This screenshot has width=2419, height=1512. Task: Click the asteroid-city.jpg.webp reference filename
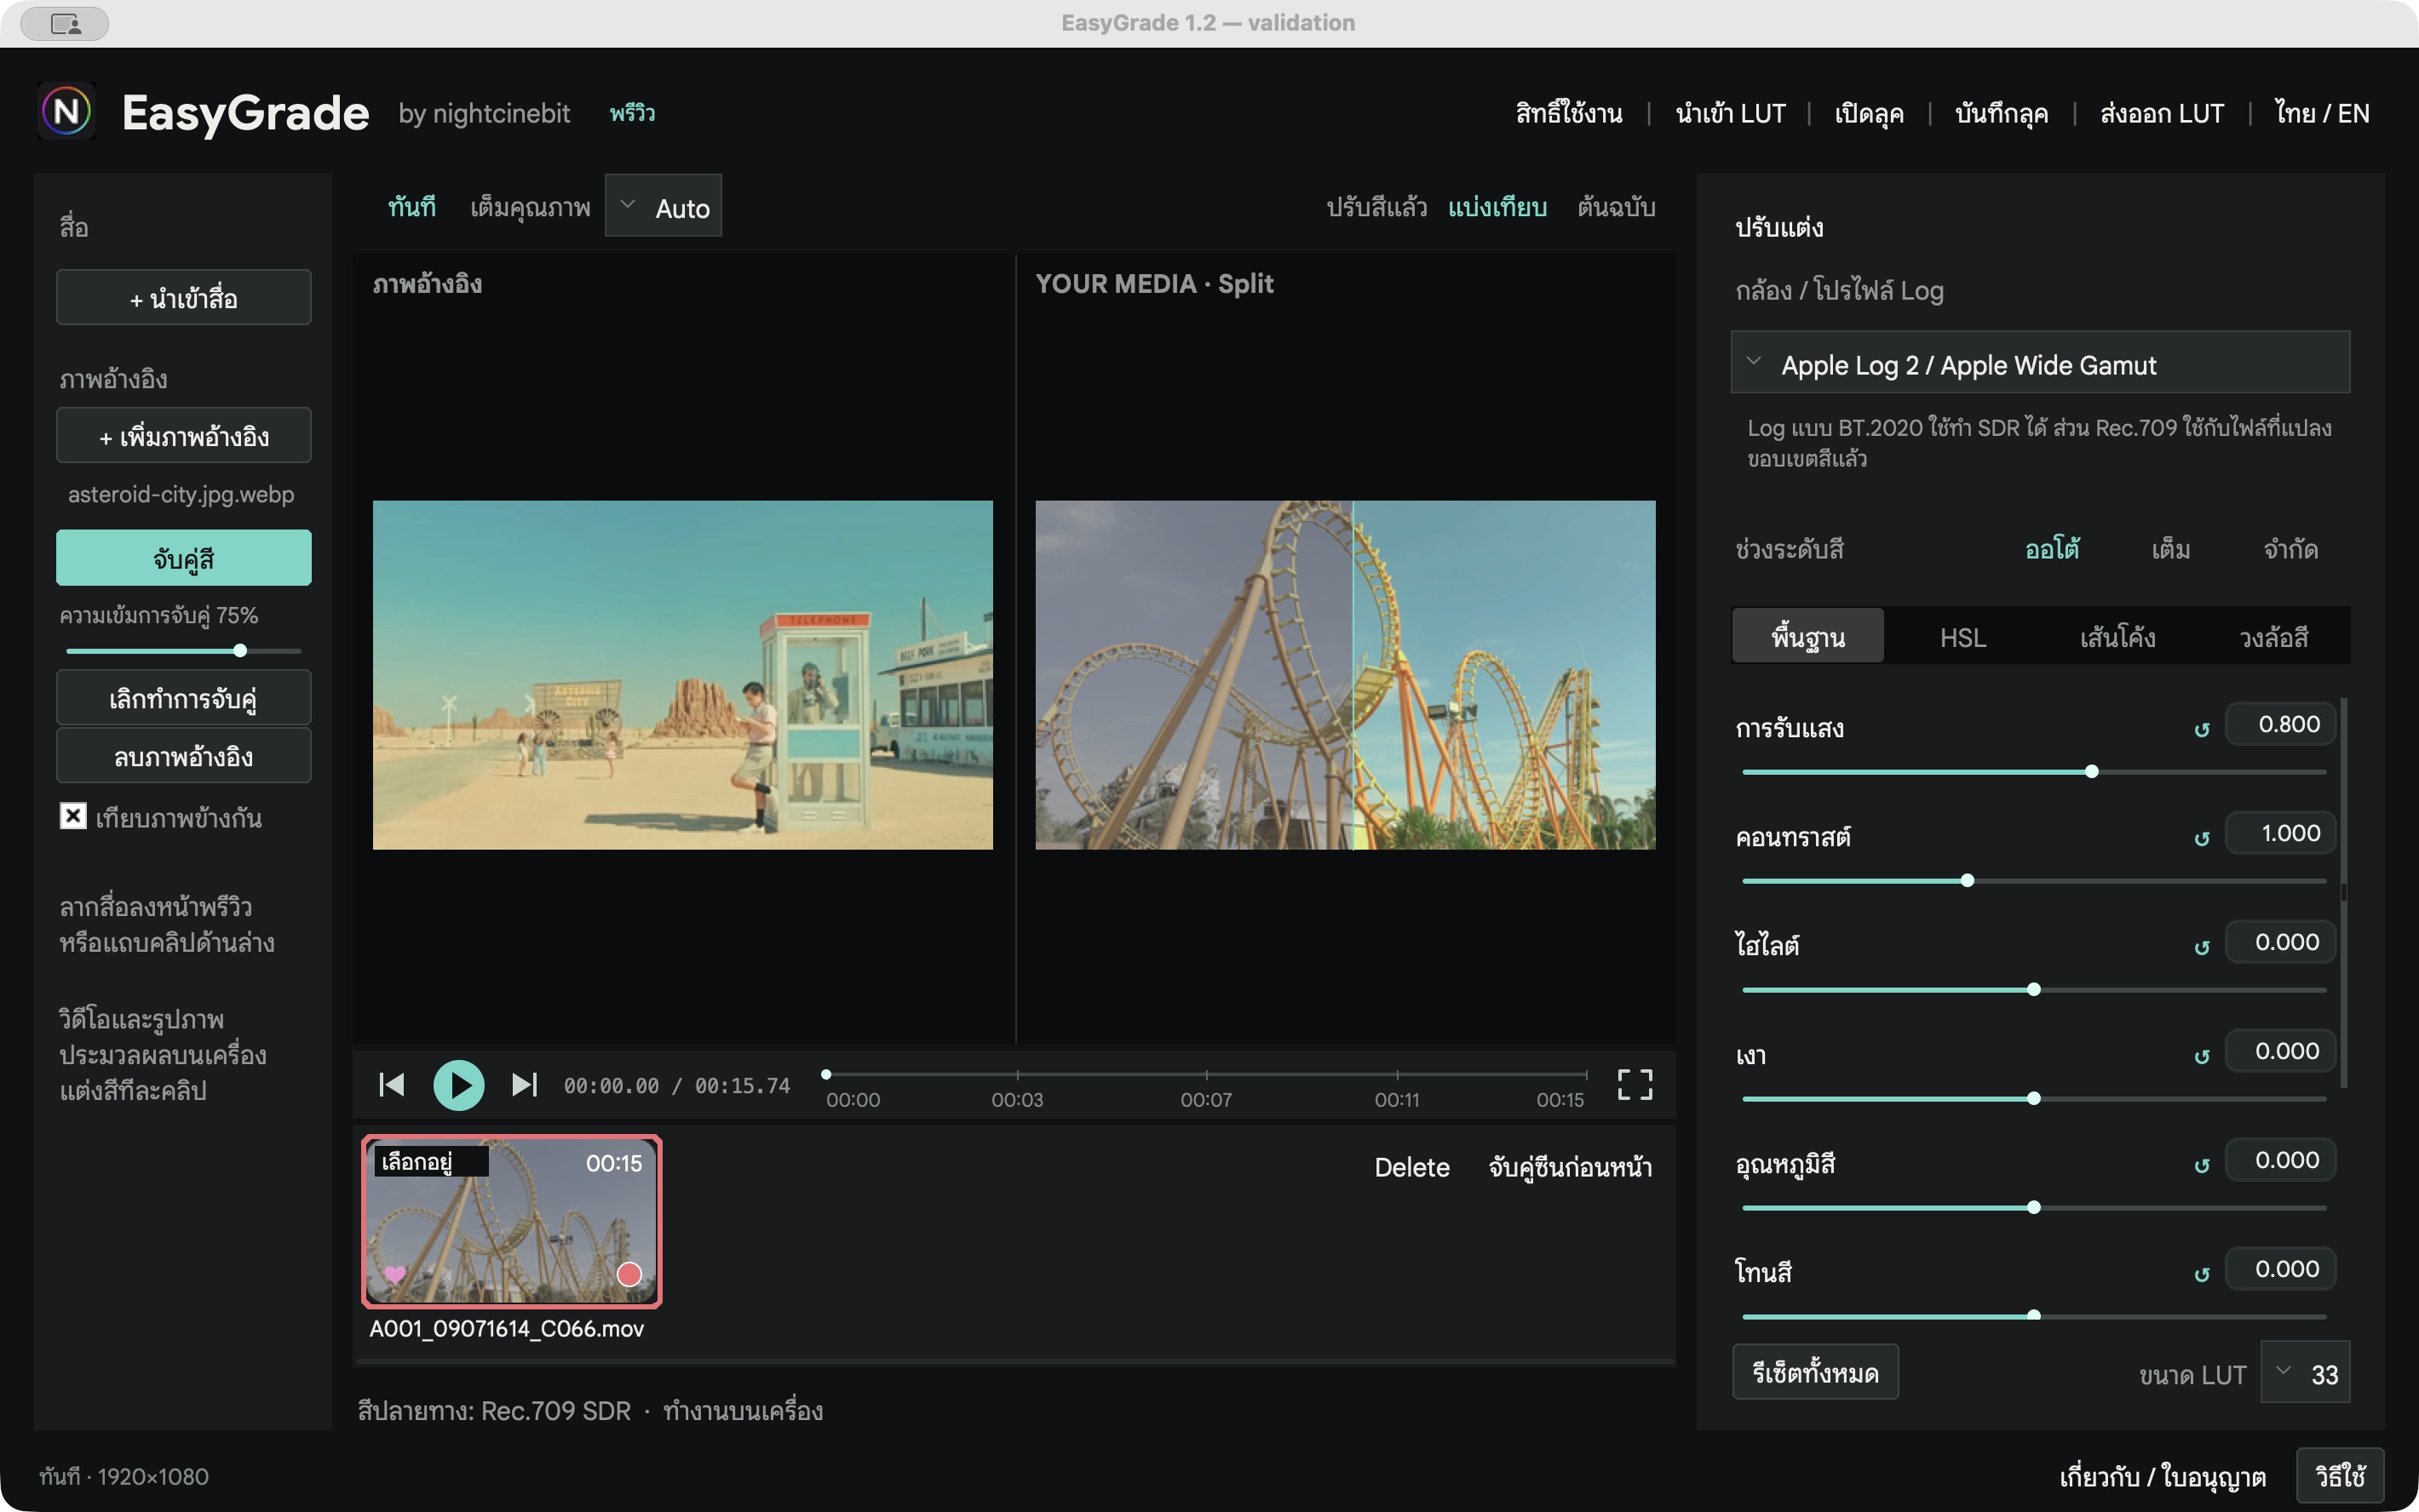pyautogui.click(x=181, y=494)
